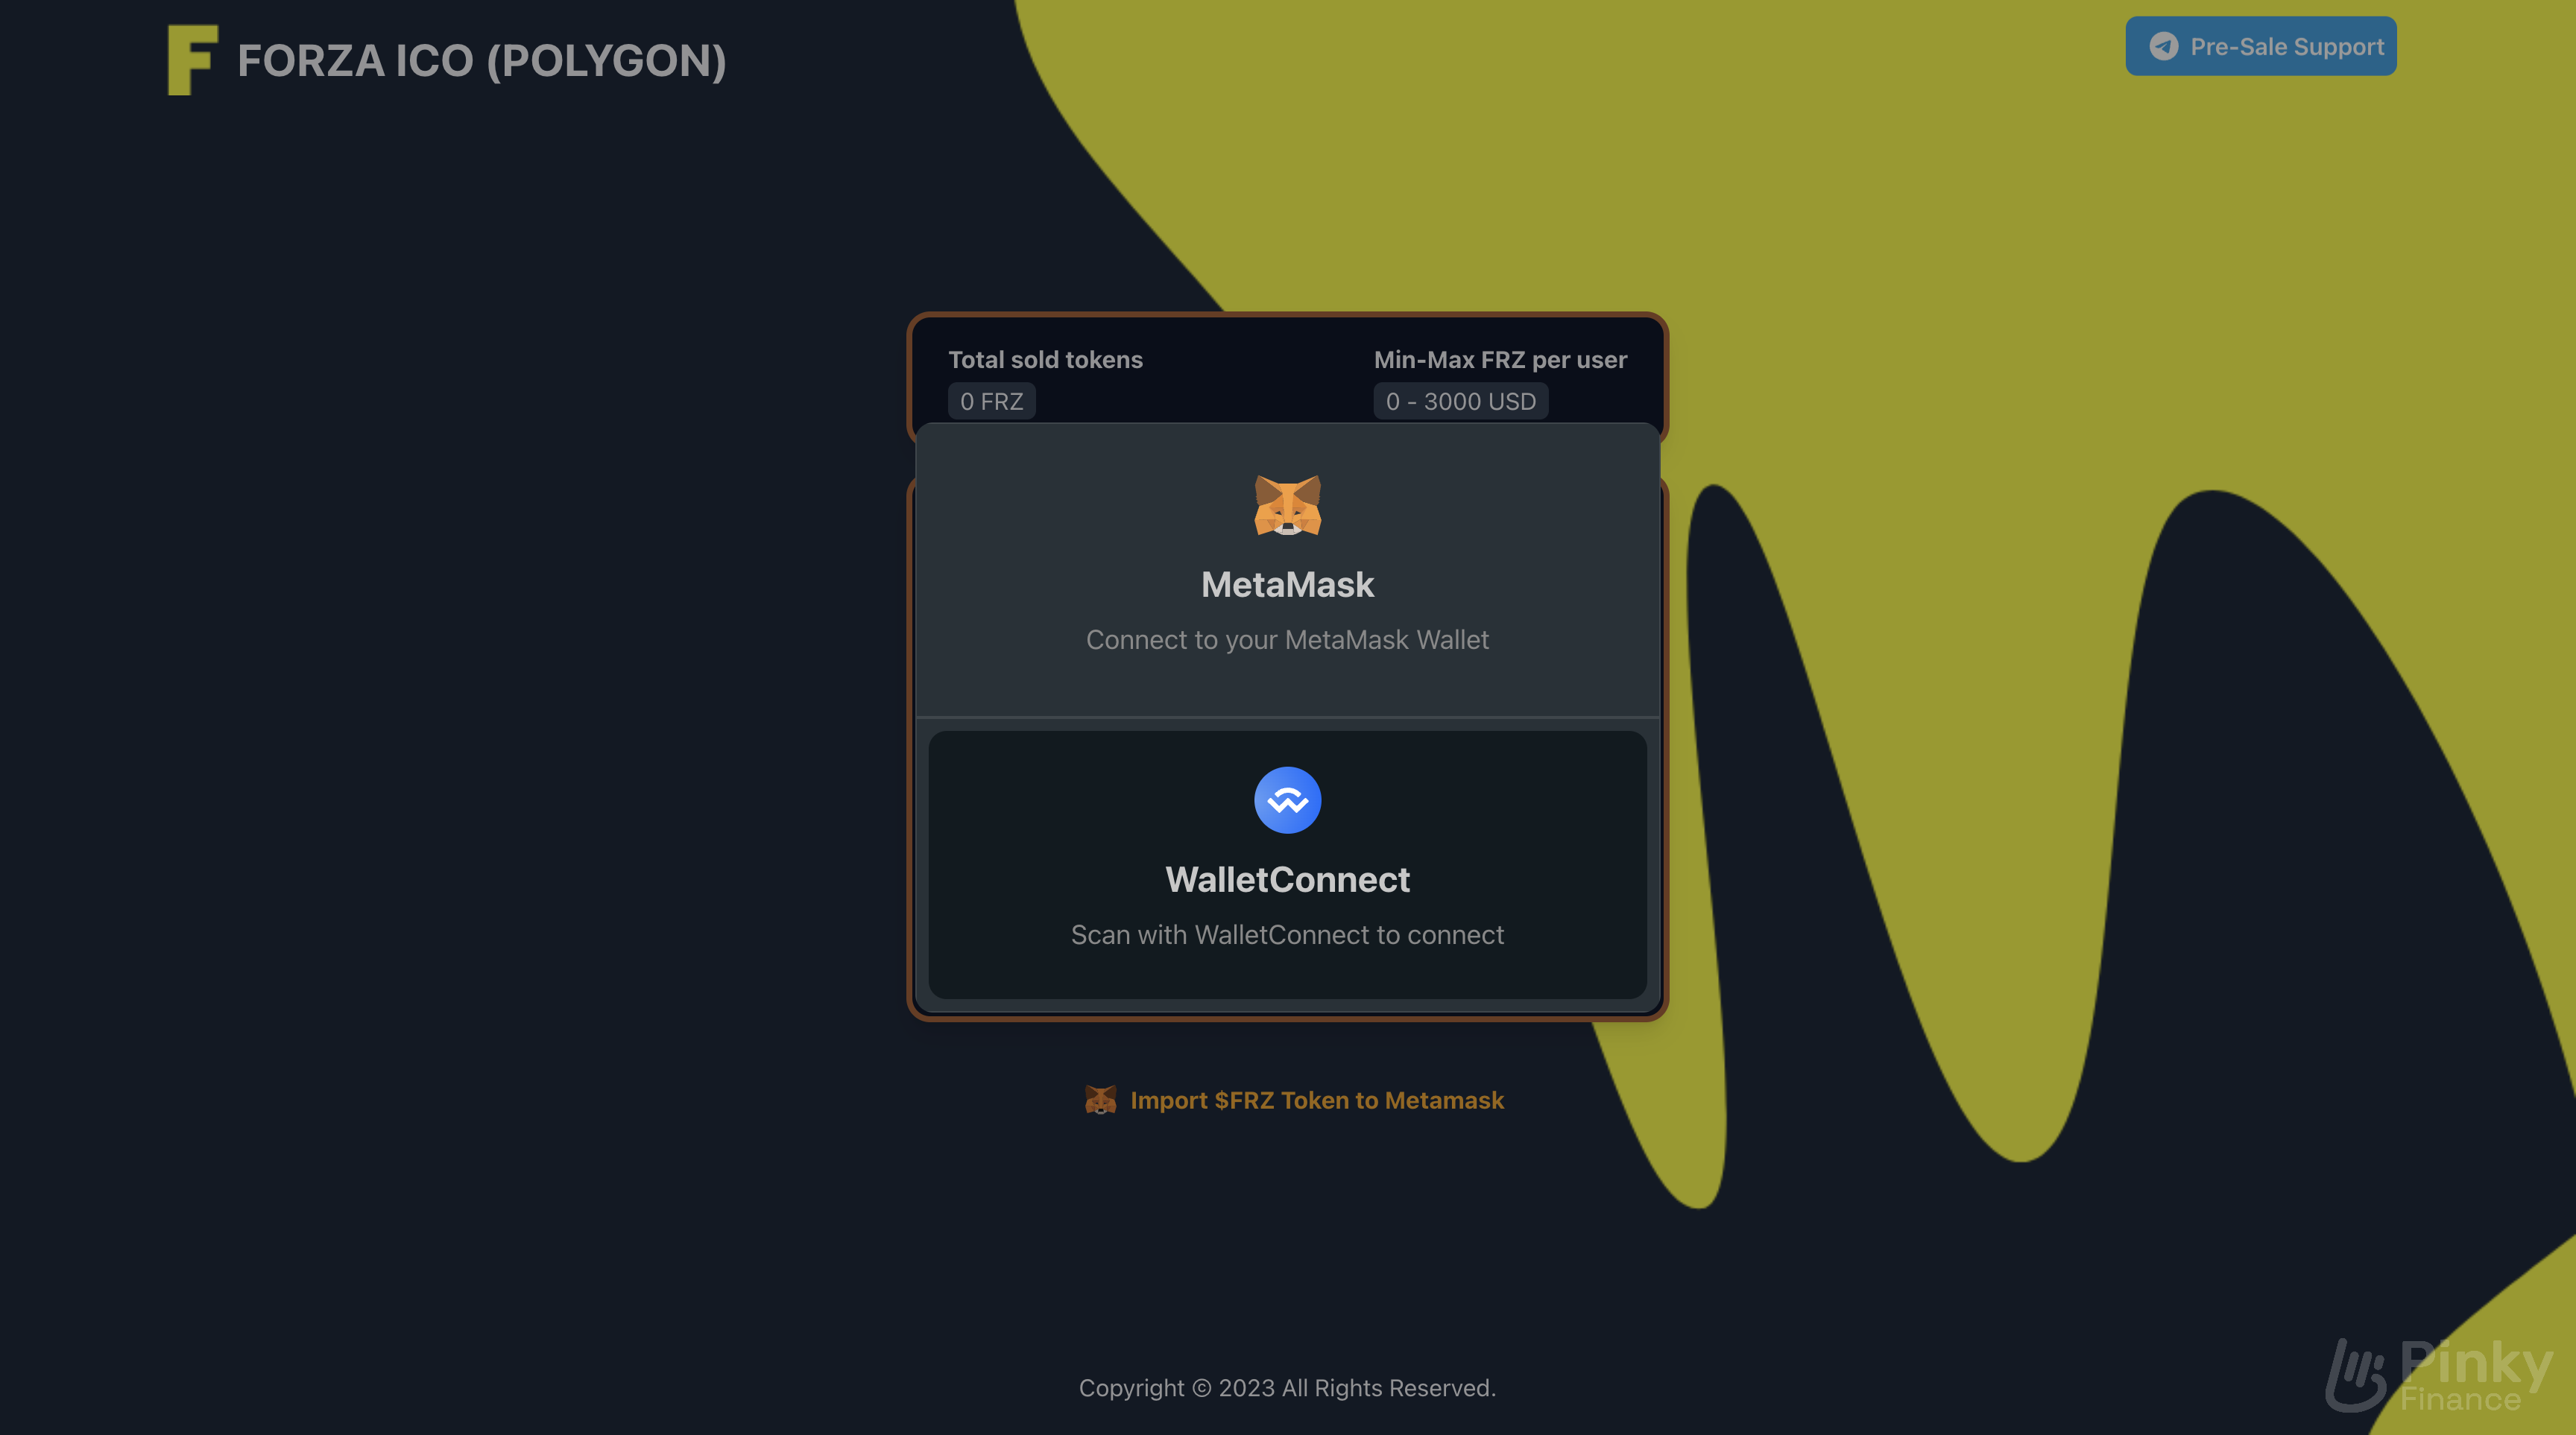This screenshot has height=1435, width=2576.
Task: Click the MetaMask fox Import token icon
Action: pyautogui.click(x=1099, y=1099)
